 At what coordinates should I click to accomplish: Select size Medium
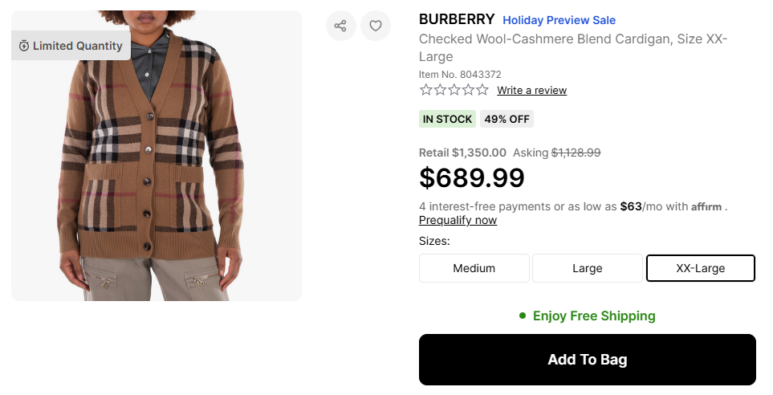click(474, 268)
